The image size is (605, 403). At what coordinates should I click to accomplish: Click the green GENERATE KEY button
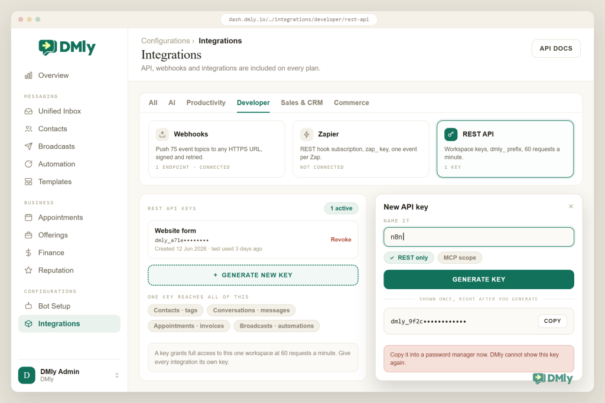click(x=479, y=279)
